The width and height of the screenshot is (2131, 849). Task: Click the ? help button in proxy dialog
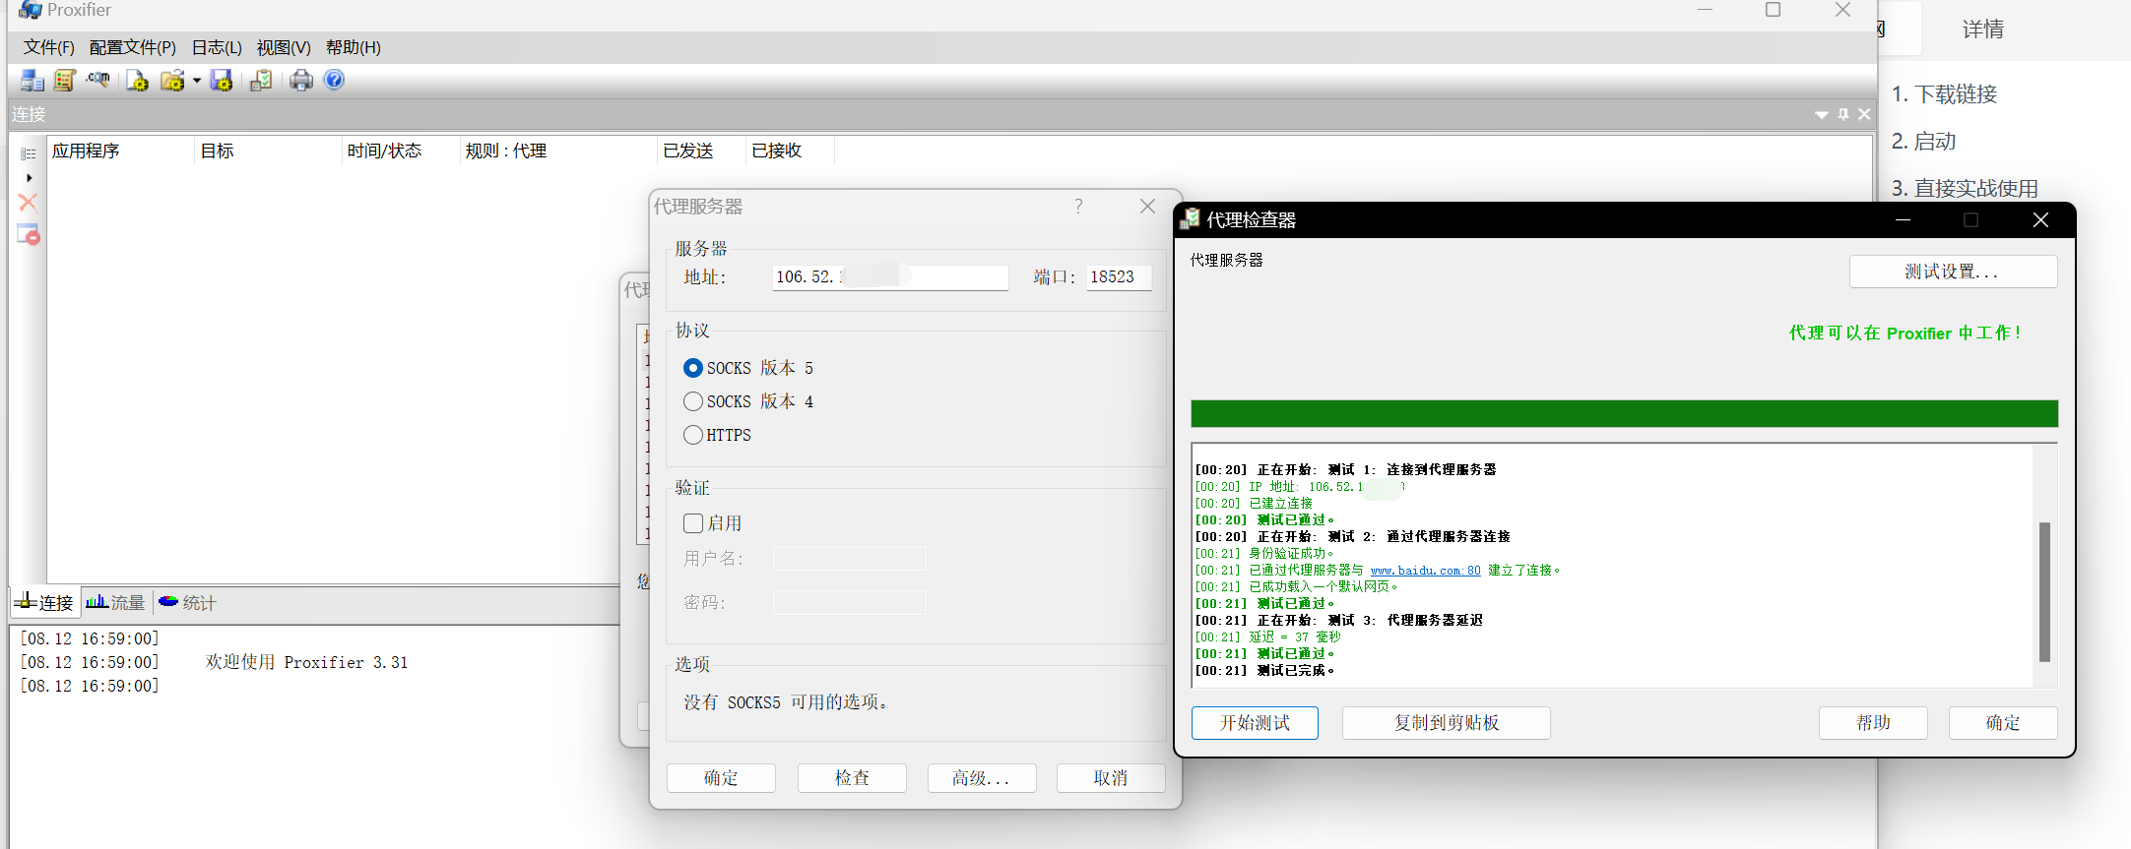pyautogui.click(x=1078, y=206)
